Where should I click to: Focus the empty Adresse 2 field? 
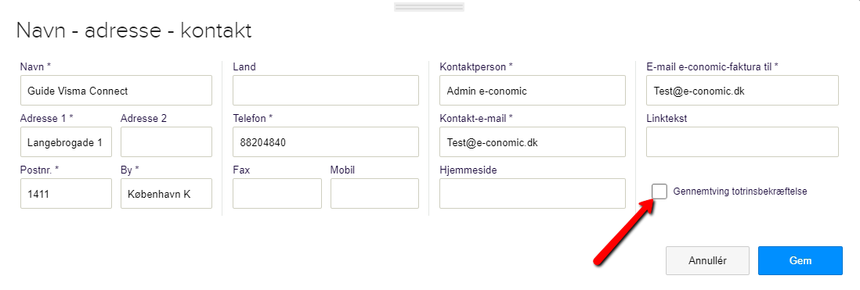pyautogui.click(x=166, y=141)
